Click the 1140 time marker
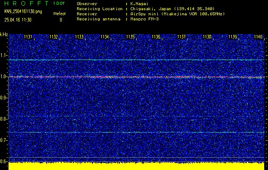The image size is (268, 170). tap(258, 37)
